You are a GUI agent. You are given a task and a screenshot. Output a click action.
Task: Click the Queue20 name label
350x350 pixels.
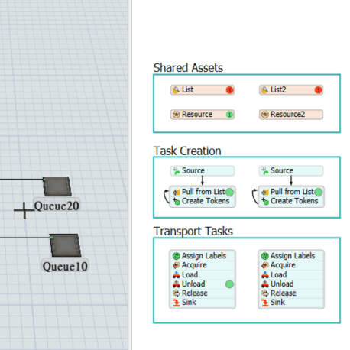coord(57,206)
